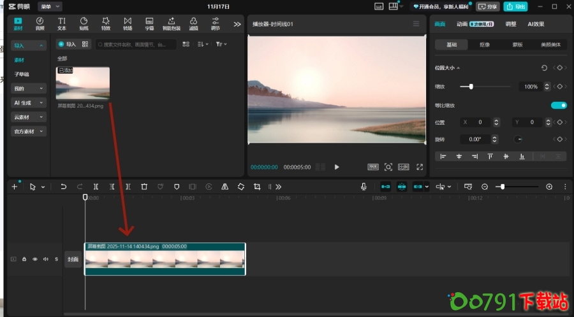574x317 pixels.
Task: Select the imported image thumbnail in media panel
Action: point(83,83)
